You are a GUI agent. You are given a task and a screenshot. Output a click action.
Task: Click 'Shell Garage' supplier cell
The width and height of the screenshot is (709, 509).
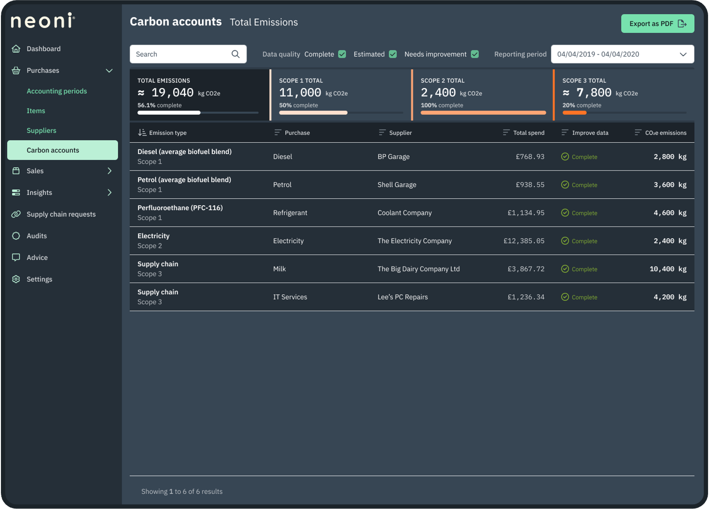(397, 185)
